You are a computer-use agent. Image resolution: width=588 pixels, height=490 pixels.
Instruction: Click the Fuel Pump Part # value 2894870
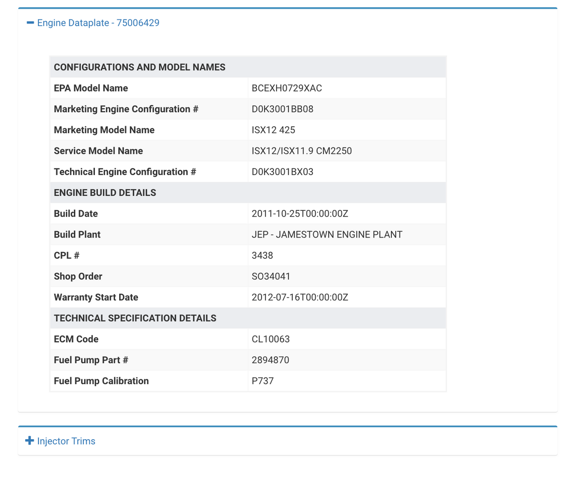pyautogui.click(x=270, y=360)
